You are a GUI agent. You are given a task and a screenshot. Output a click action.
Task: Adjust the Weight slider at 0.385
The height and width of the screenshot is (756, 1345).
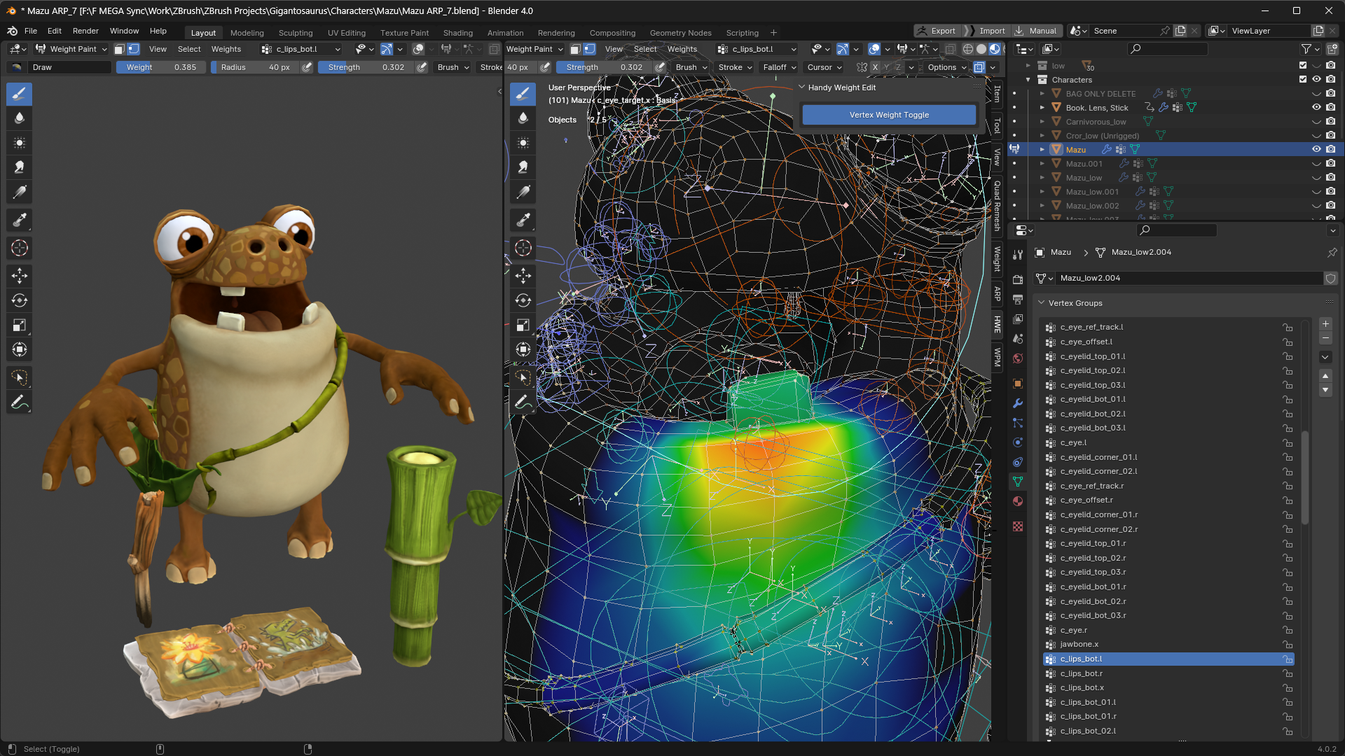click(161, 67)
